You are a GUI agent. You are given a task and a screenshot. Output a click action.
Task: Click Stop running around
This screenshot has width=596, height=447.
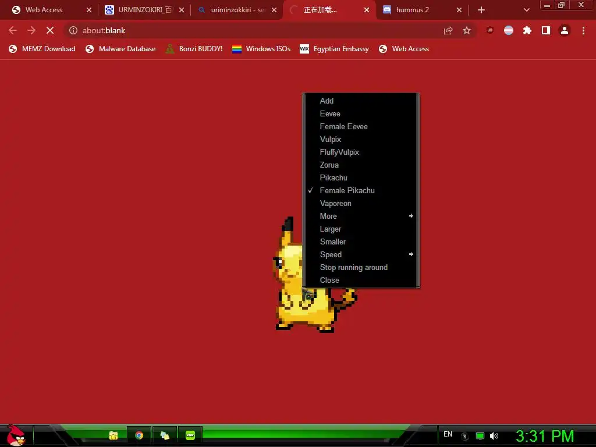point(361,267)
